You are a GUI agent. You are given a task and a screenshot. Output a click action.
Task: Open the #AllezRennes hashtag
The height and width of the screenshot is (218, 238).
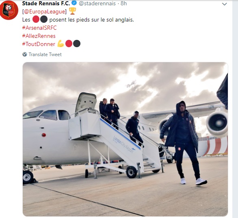(39, 36)
